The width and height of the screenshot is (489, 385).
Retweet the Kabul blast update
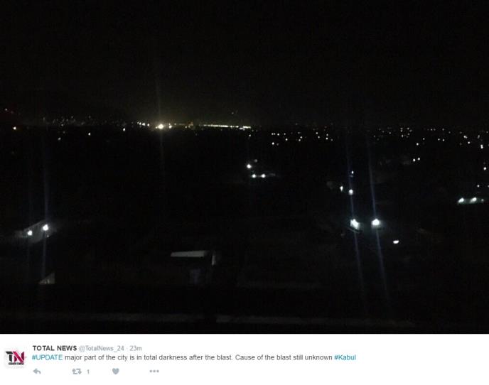coord(77,372)
